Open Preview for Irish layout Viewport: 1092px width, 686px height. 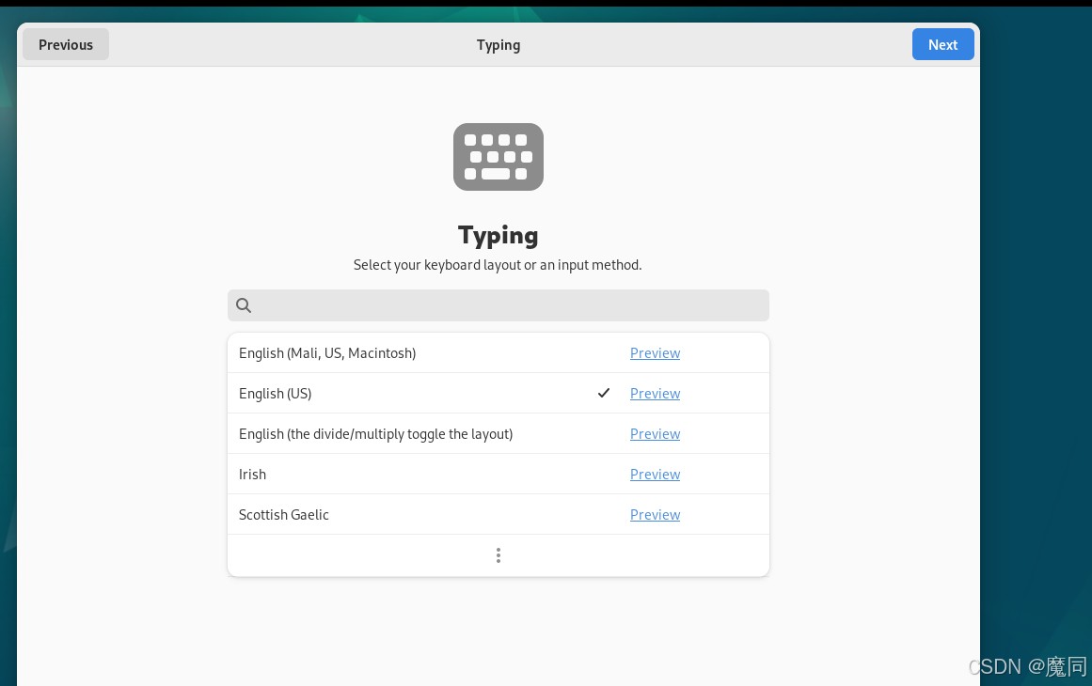click(655, 474)
